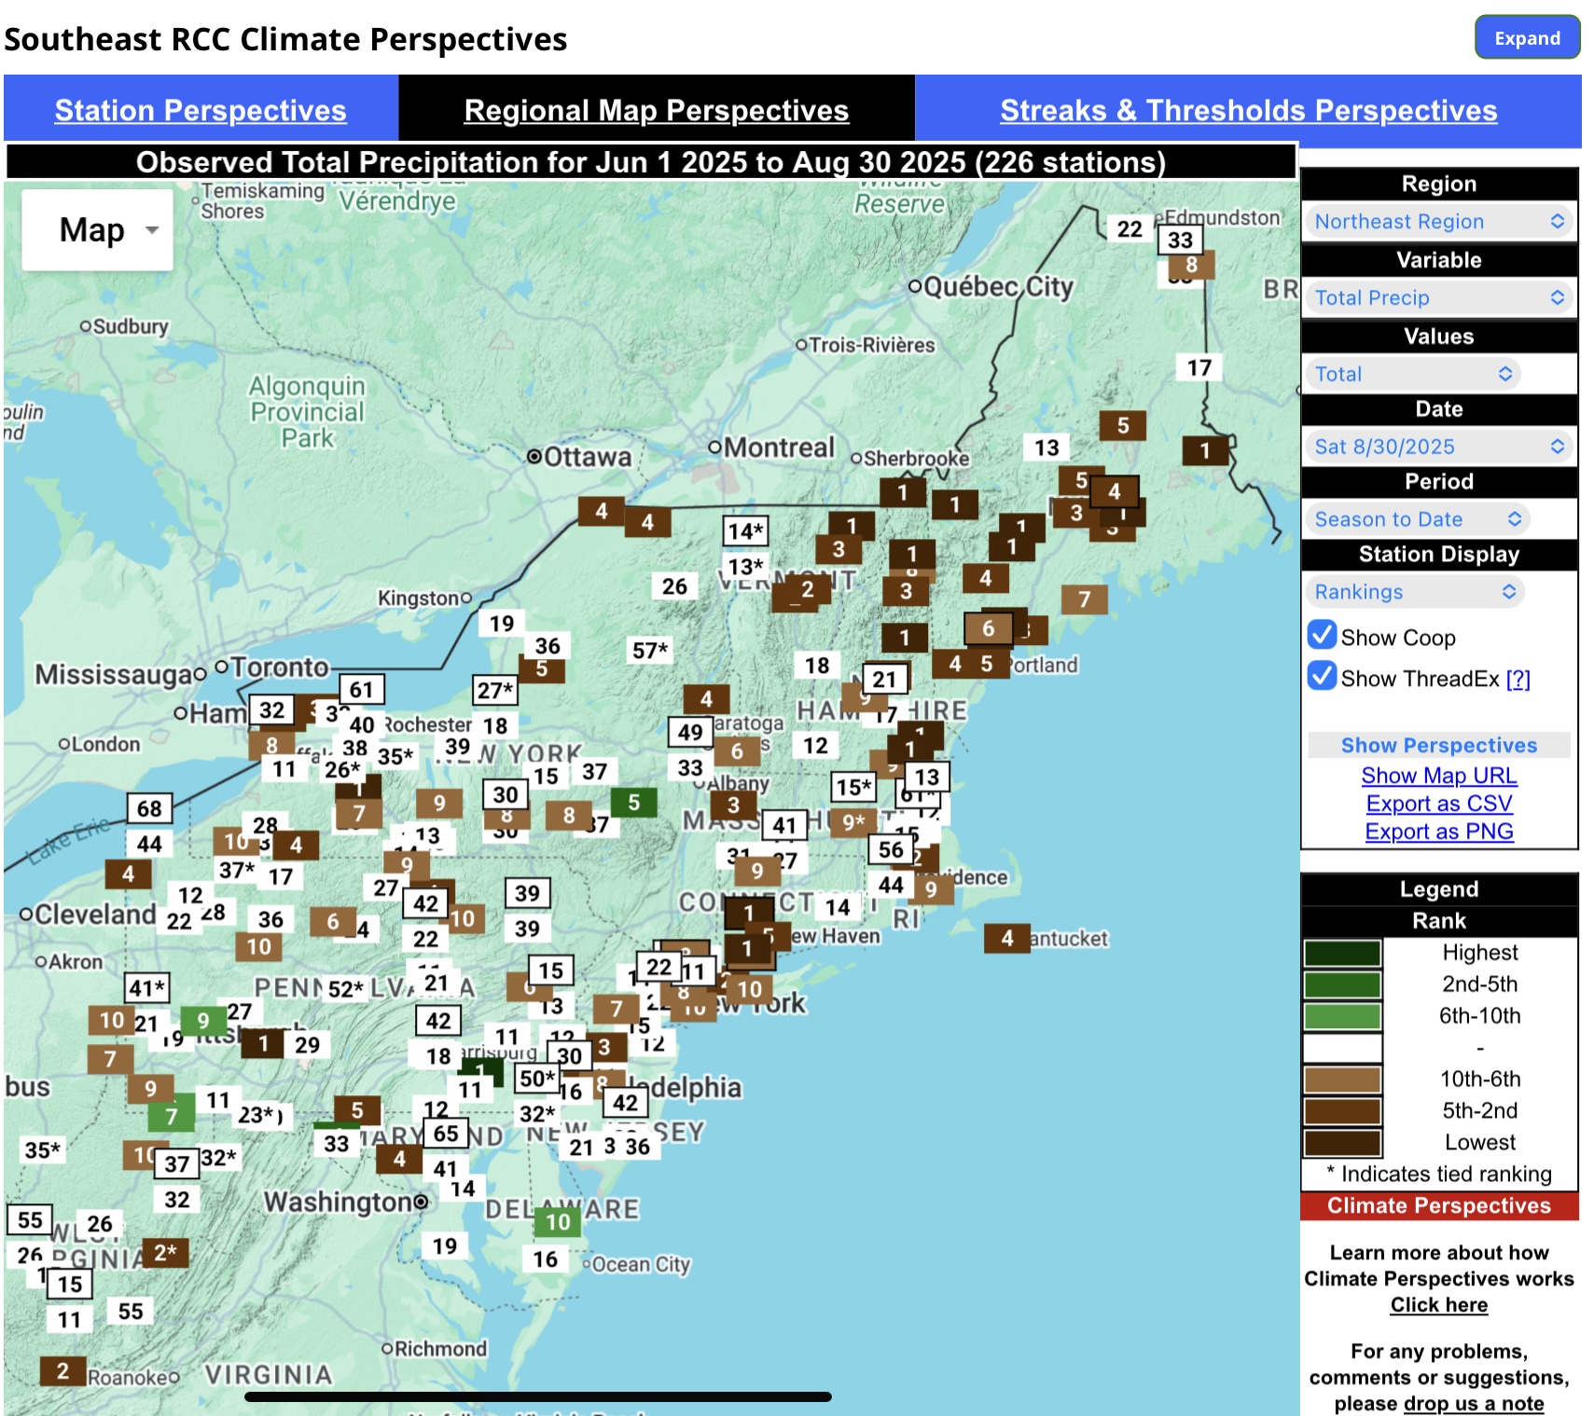The height and width of the screenshot is (1416, 1594).
Task: Click station marker 49 near Saratoga
Action: tap(690, 732)
